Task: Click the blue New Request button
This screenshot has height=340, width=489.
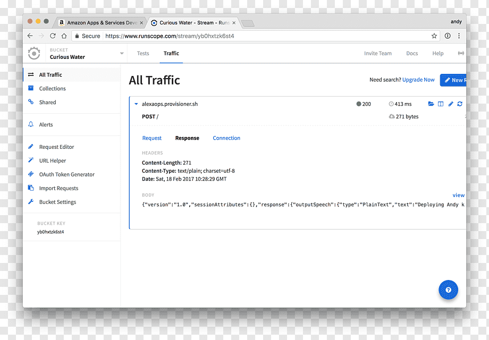Action: (453, 80)
